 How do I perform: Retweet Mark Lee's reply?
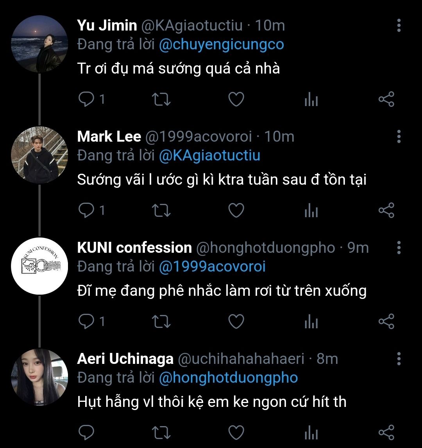pos(161,211)
